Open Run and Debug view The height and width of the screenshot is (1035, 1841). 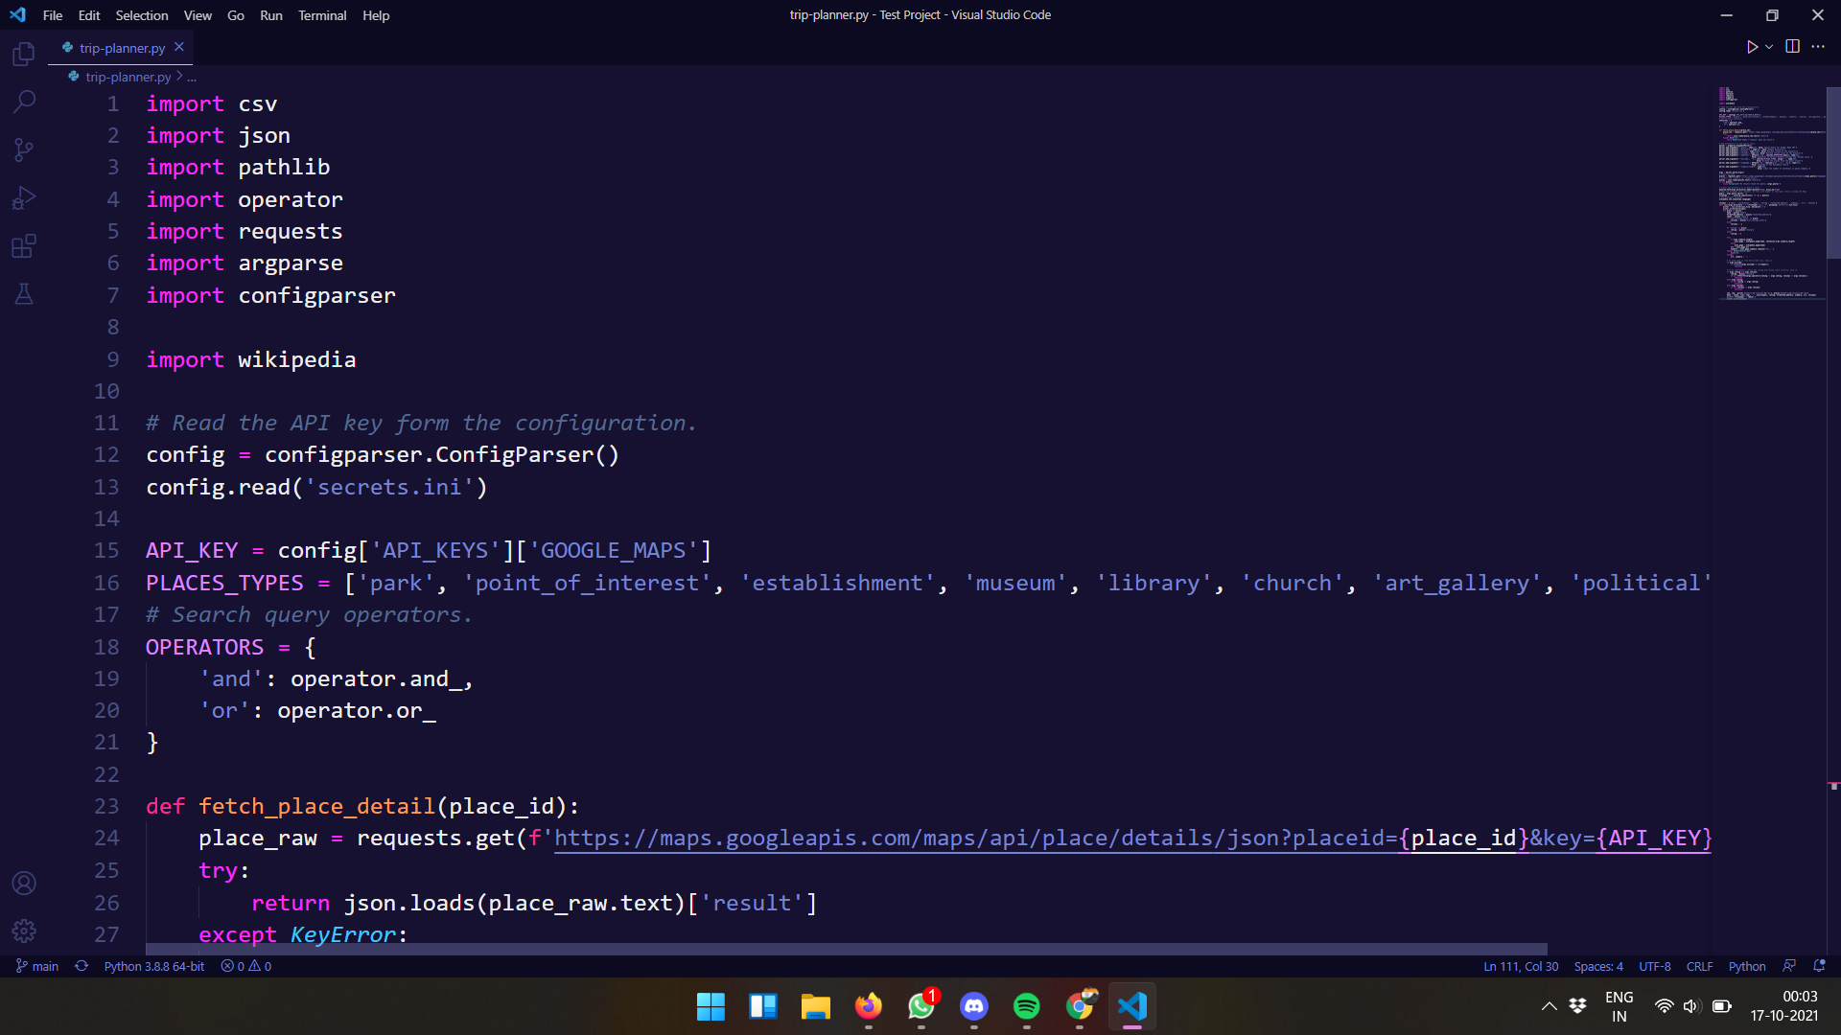click(x=24, y=198)
